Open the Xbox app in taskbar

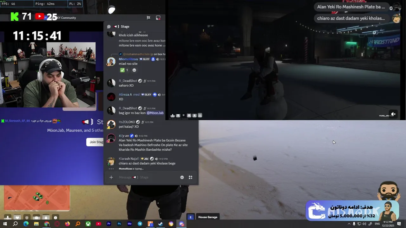(x=88, y=224)
